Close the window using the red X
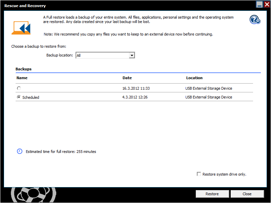The height and width of the screenshot is (203, 271). tap(267, 4)
